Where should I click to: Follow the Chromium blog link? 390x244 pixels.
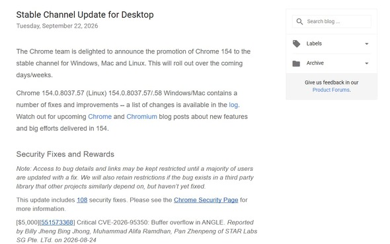[141, 117]
